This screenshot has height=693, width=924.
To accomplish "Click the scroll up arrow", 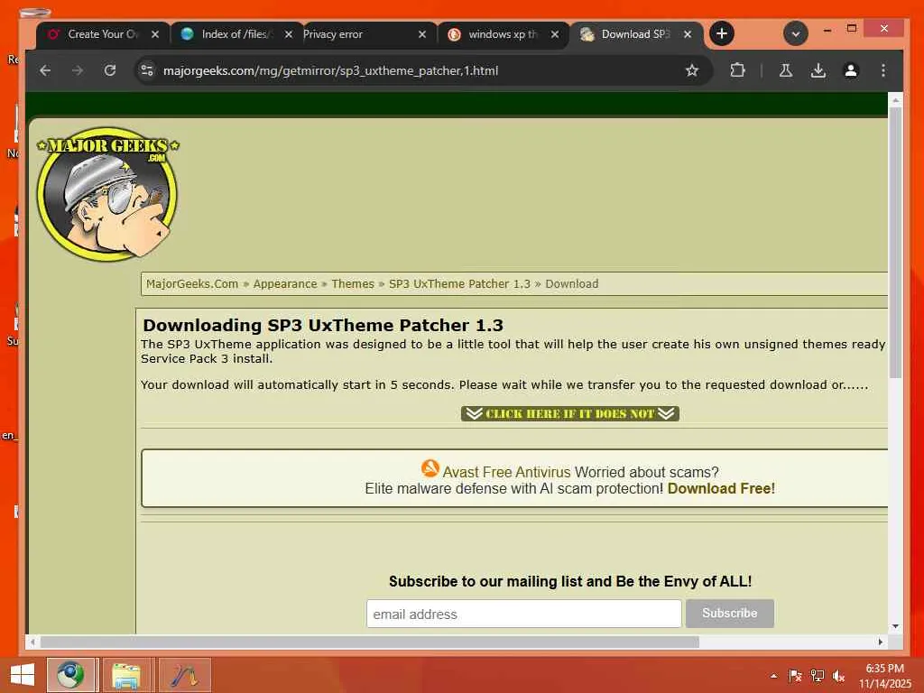I will 895,100.
